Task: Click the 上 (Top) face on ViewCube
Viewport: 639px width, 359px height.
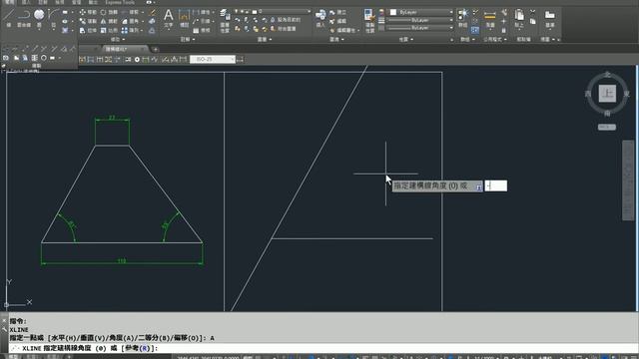Action: [607, 94]
